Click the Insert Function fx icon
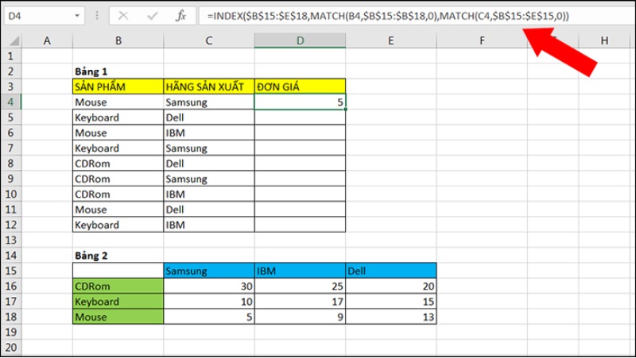The height and width of the screenshot is (358, 636). click(180, 15)
